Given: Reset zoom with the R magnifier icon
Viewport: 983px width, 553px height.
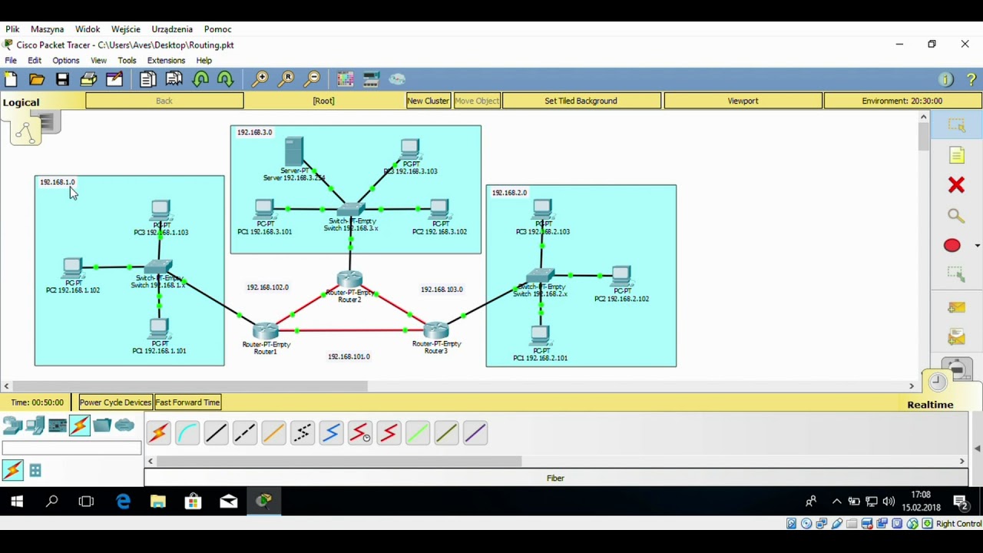Looking at the screenshot, I should (286, 79).
